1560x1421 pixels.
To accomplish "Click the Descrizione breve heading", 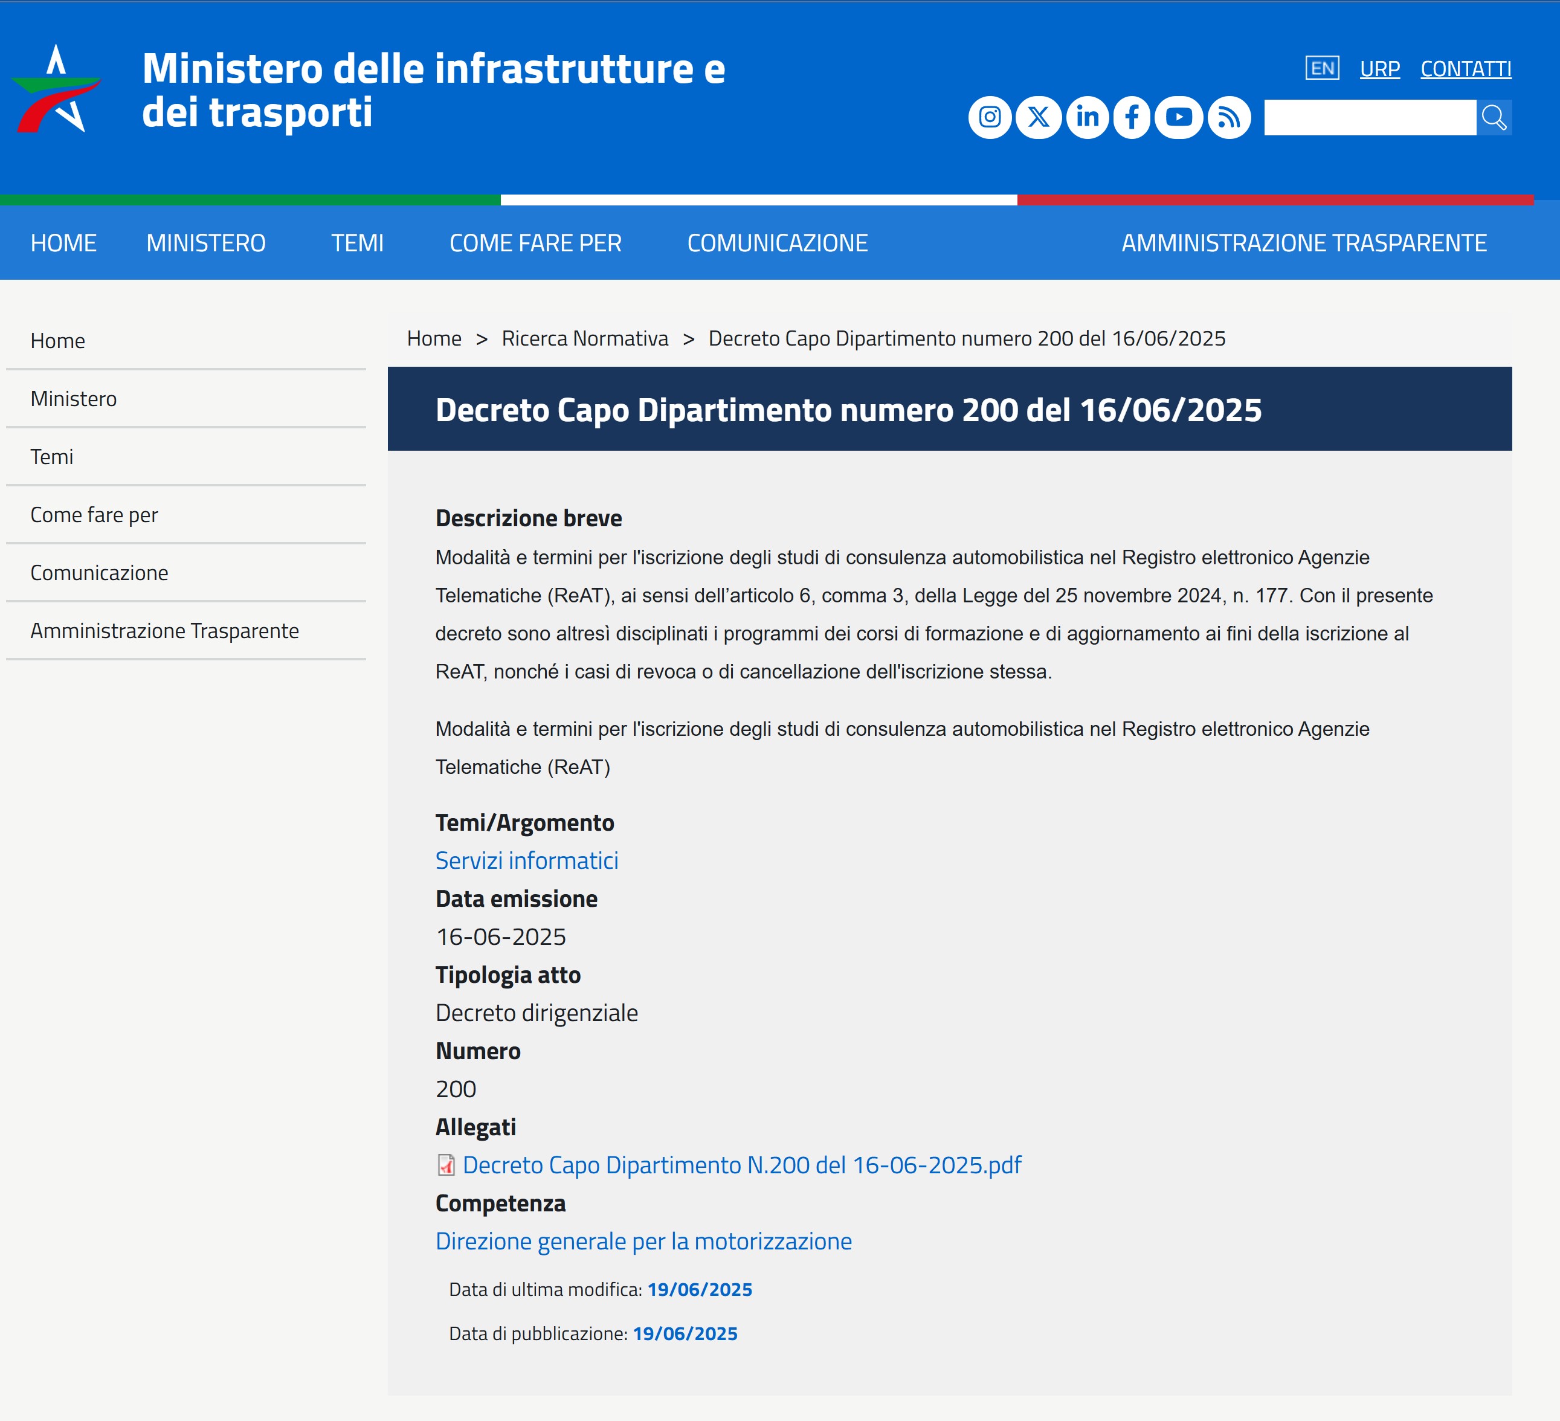I will [529, 518].
